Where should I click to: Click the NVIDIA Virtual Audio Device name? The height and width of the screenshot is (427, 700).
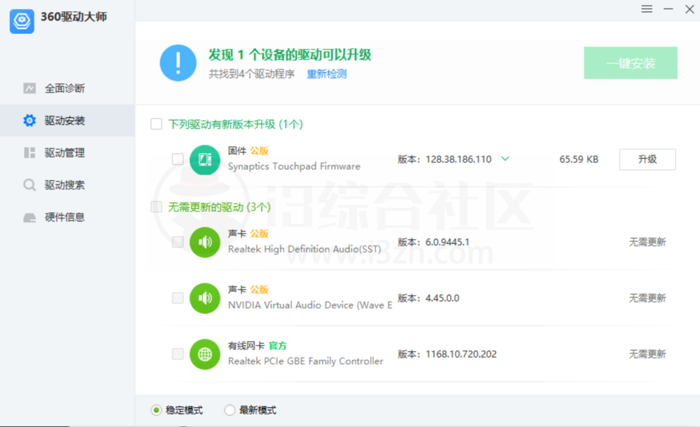click(x=310, y=305)
